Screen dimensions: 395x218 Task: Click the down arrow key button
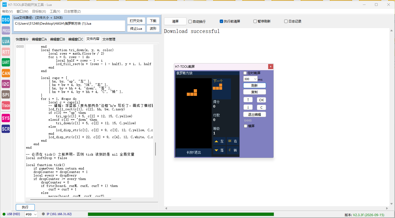(x=248, y=107)
